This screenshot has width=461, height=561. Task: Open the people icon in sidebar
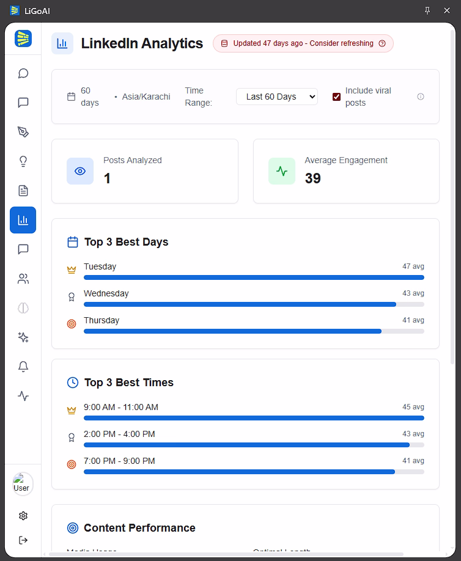coord(23,279)
